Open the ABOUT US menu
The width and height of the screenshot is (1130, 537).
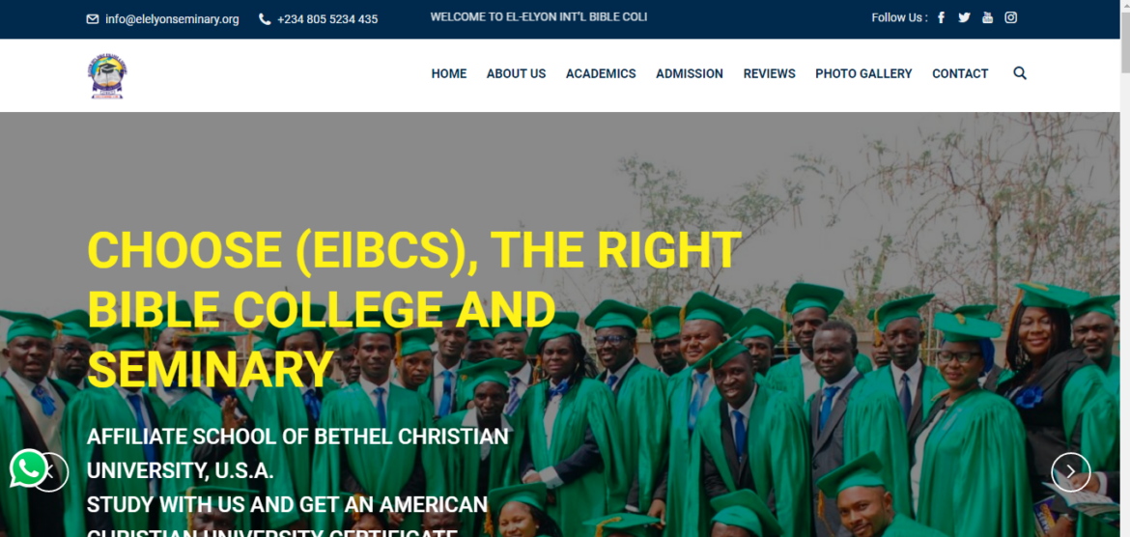pyautogui.click(x=516, y=73)
